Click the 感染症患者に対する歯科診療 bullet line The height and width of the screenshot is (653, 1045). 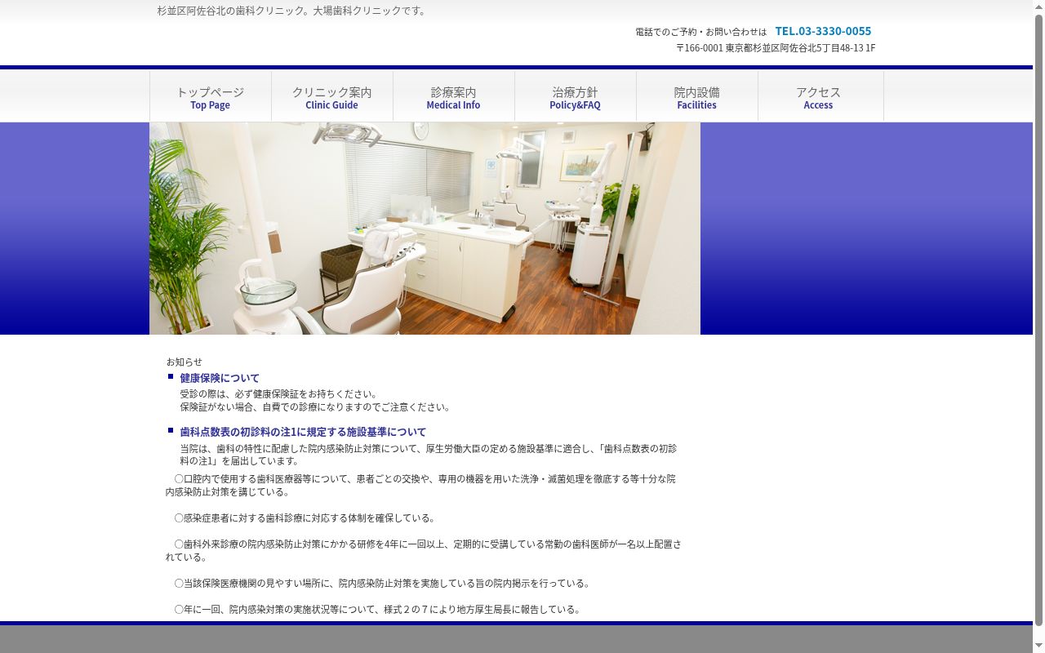coord(305,518)
